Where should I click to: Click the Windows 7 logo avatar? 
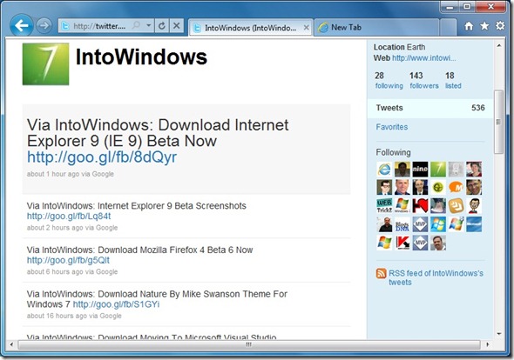[x=402, y=206]
